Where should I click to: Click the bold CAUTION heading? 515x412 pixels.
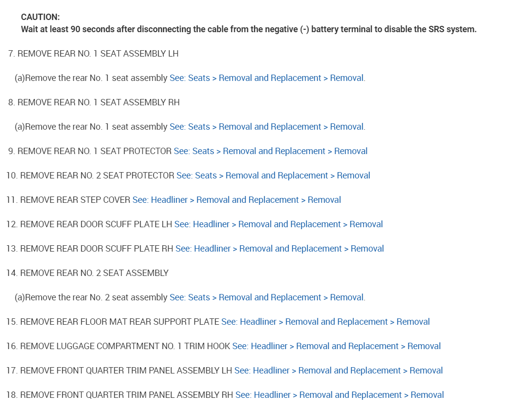[x=40, y=17]
